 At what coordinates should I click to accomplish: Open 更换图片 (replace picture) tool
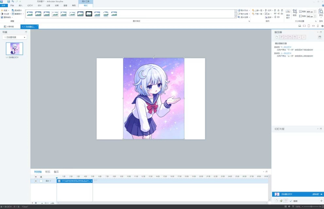tap(17, 10)
